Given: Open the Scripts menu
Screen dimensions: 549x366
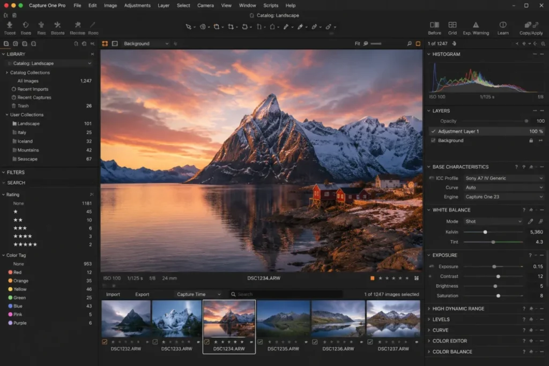Looking at the screenshot, I should click(x=271, y=5).
